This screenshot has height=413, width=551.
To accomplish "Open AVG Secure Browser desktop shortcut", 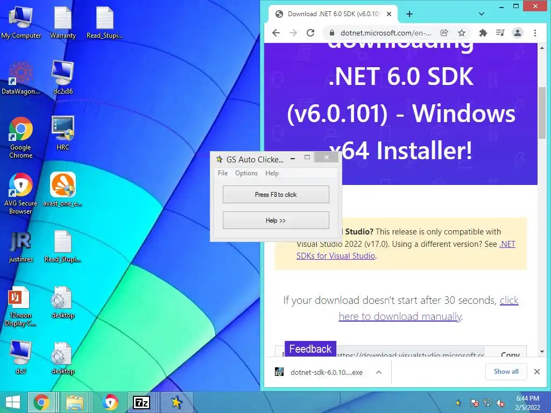I will 21,194.
